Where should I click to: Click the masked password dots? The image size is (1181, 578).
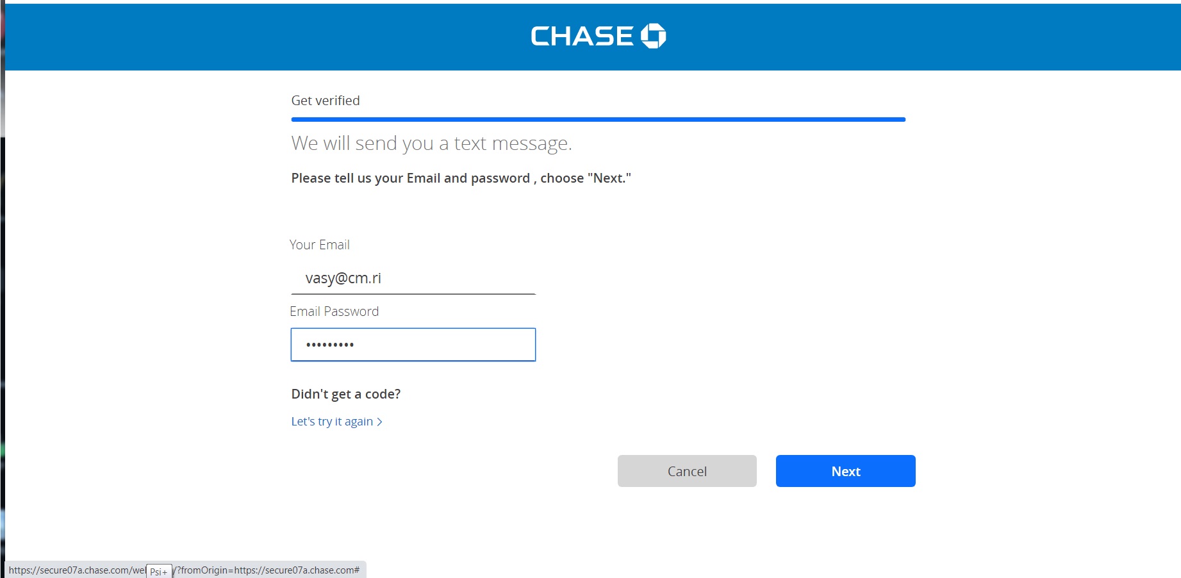point(330,345)
